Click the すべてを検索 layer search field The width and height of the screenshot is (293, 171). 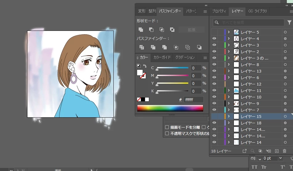tap(249, 23)
